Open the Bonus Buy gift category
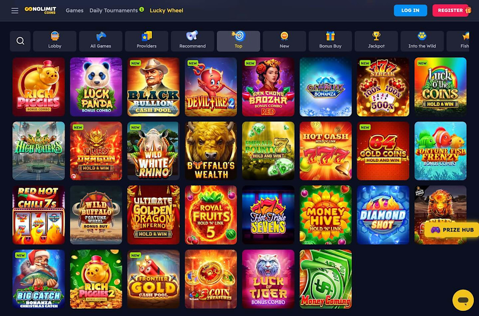479x316 pixels. (x=330, y=41)
